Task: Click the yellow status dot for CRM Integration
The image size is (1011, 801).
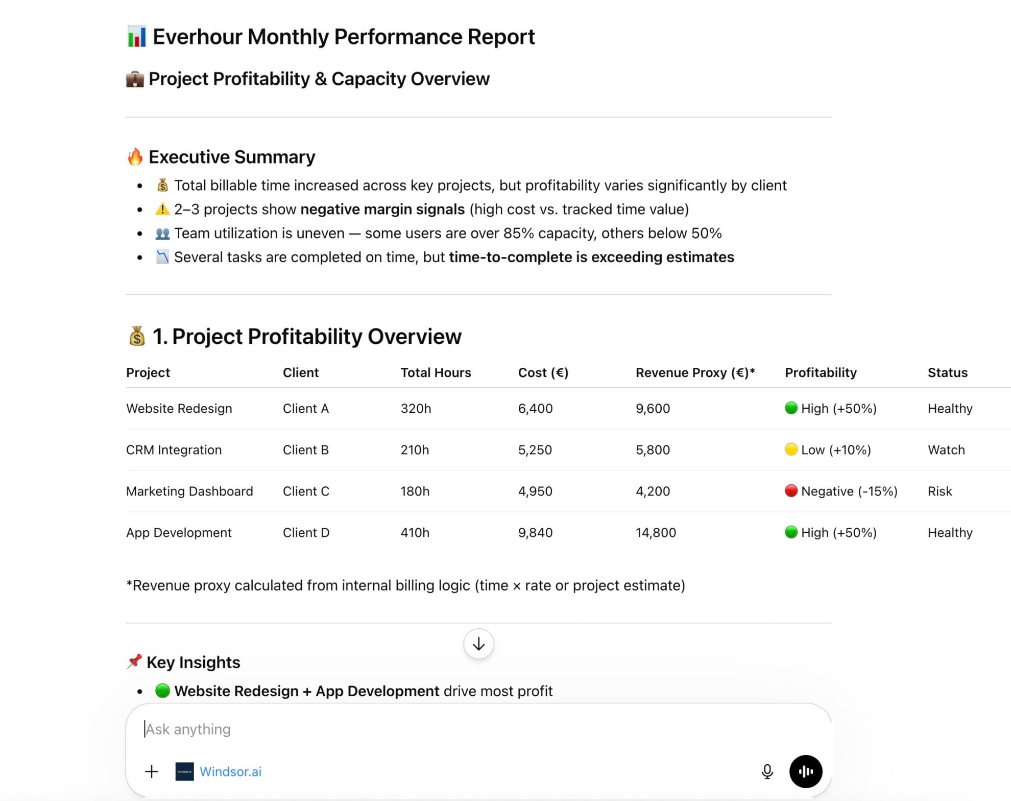Action: (x=791, y=450)
